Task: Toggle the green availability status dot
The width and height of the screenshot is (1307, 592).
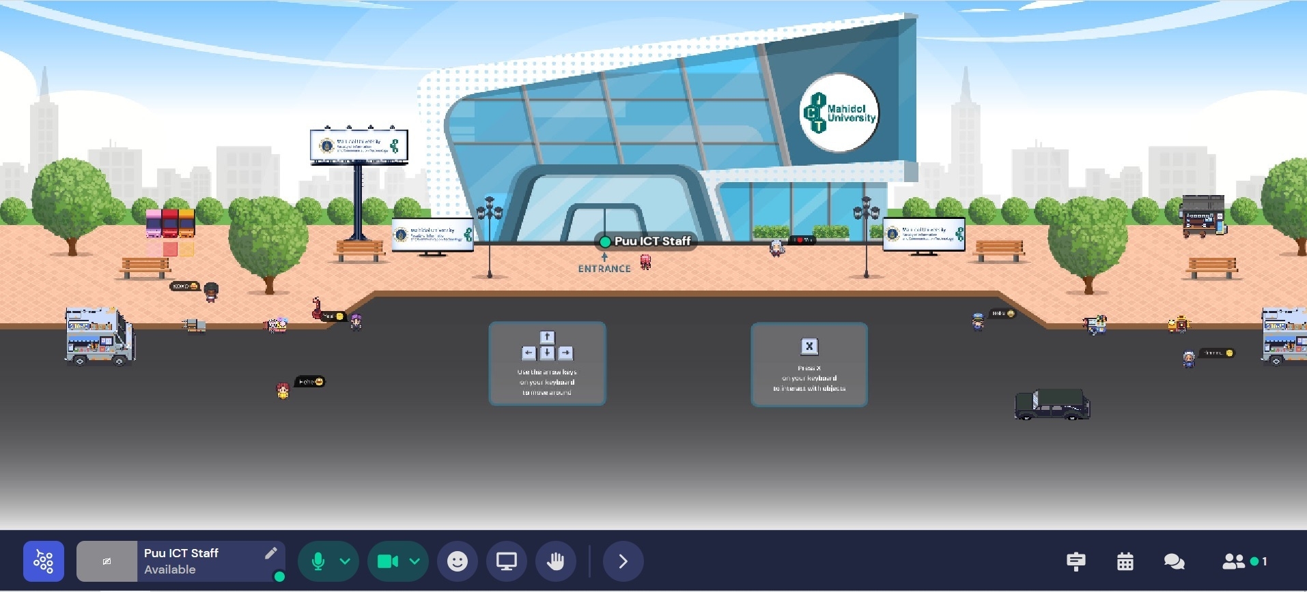Action: point(279,577)
